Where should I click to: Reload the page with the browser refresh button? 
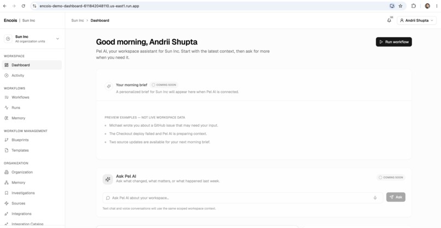[x=24, y=6]
